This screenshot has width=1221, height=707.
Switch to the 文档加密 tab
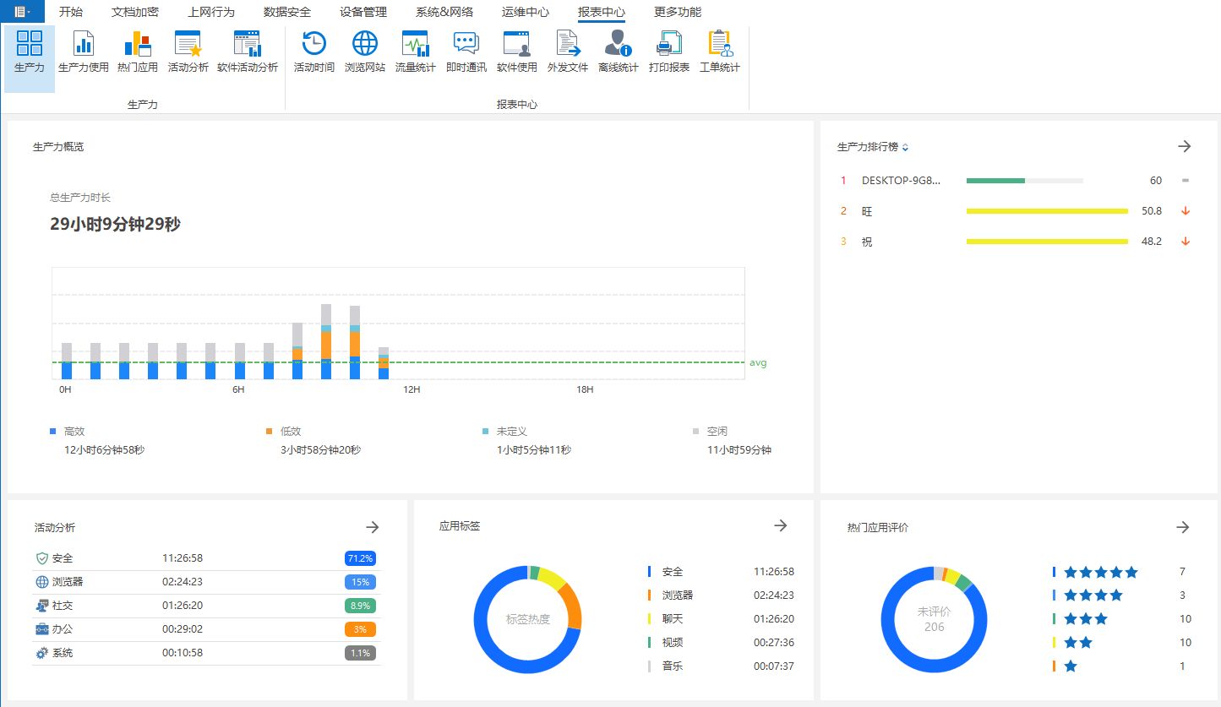(135, 12)
